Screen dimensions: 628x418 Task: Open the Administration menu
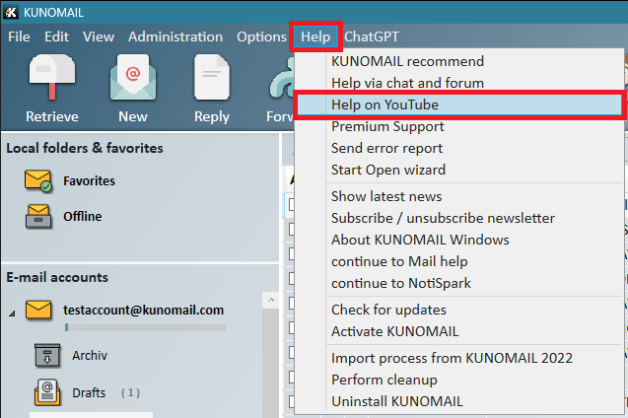(x=175, y=36)
